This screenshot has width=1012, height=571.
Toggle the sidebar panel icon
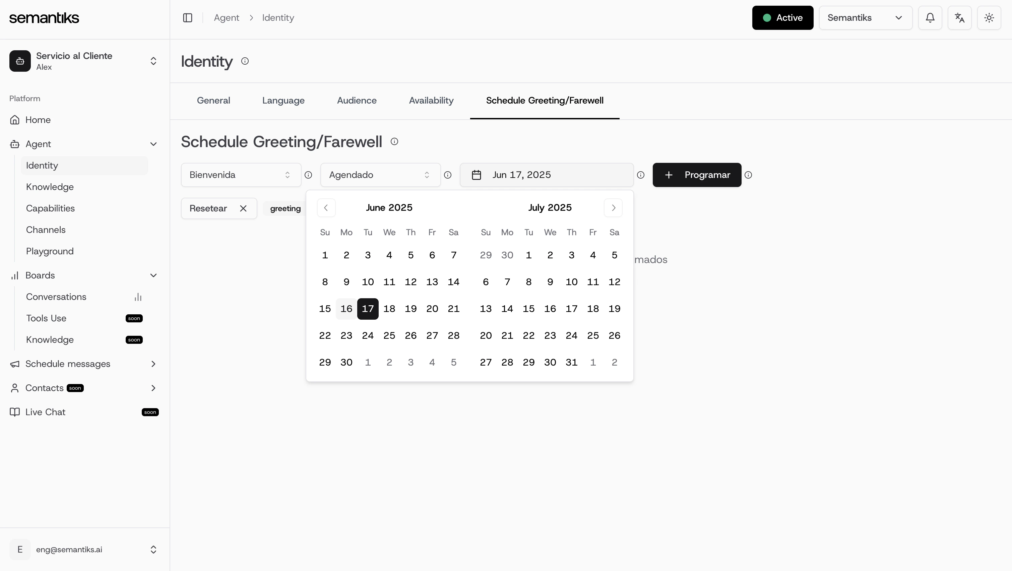tap(187, 18)
